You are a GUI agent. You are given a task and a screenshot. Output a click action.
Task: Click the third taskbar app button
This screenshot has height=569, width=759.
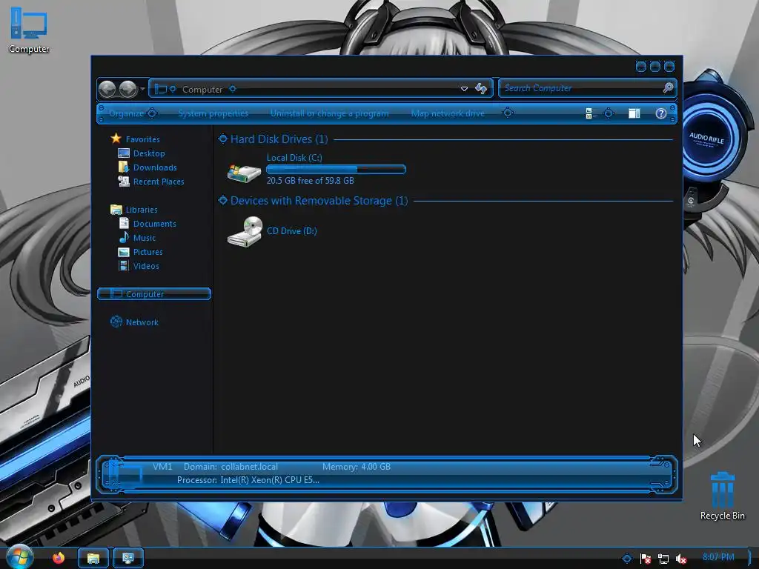pyautogui.click(x=127, y=559)
